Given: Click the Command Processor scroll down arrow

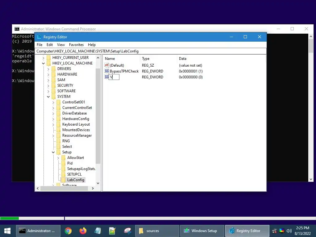Looking at the screenshot, I should [x=311, y=179].
